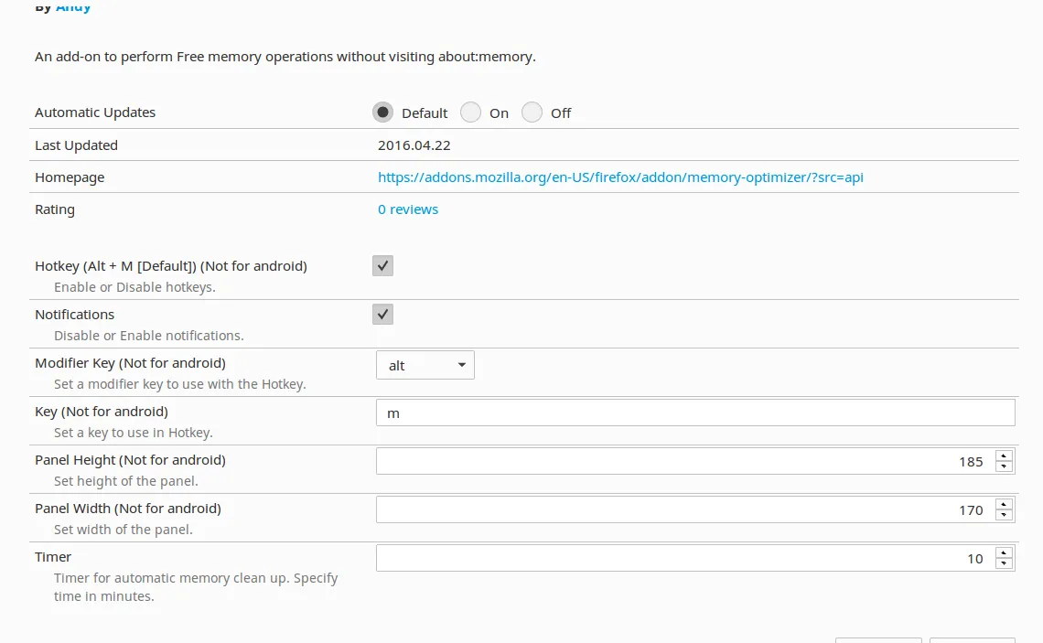Decrease Panel Height using the down stepper arrow
Viewport: 1043px width, 643px height.
coord(1004,466)
